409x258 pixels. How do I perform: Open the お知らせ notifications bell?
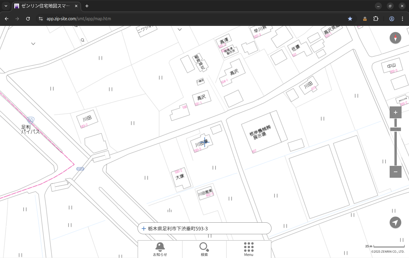[x=160, y=249]
